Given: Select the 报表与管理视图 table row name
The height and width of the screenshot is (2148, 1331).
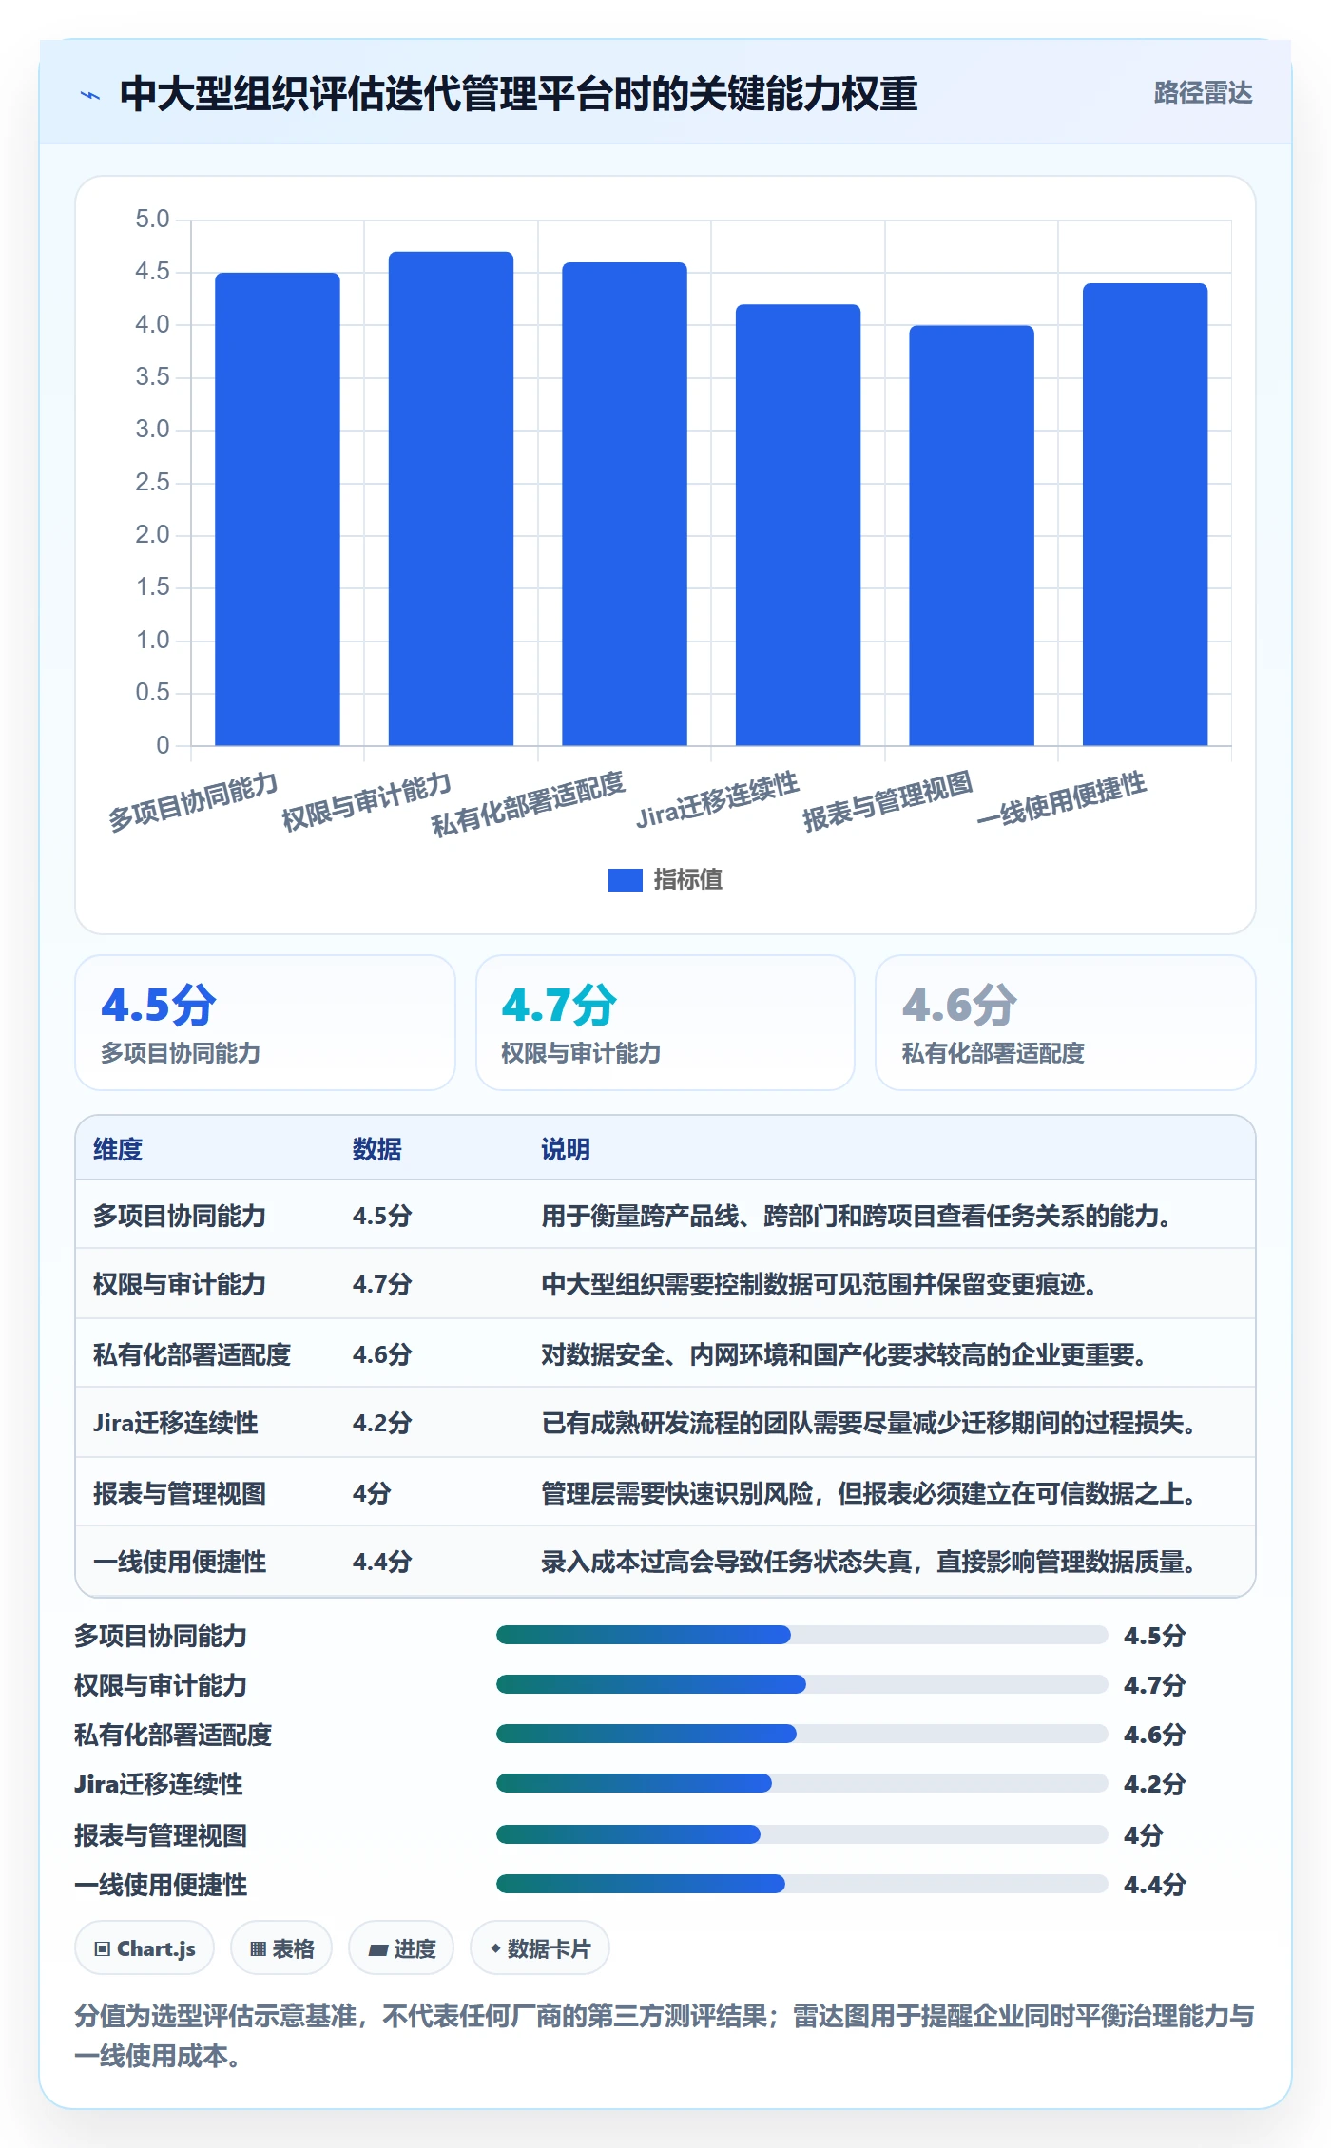Looking at the screenshot, I should (x=180, y=1493).
